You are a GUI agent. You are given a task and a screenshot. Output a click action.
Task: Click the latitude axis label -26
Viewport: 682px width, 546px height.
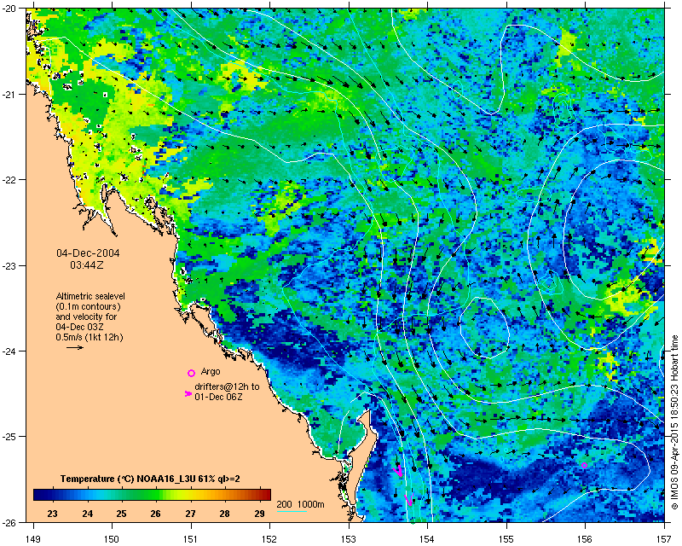tap(9, 522)
